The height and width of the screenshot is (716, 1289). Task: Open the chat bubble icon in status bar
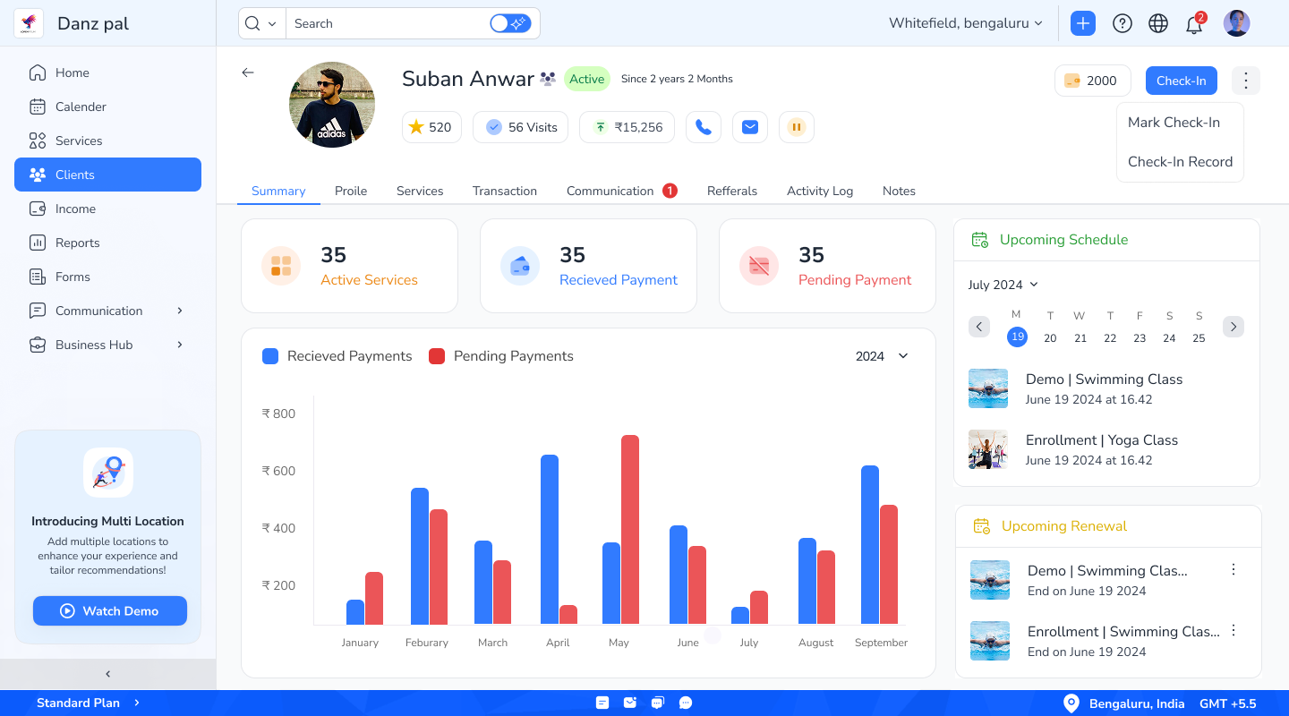point(686,703)
